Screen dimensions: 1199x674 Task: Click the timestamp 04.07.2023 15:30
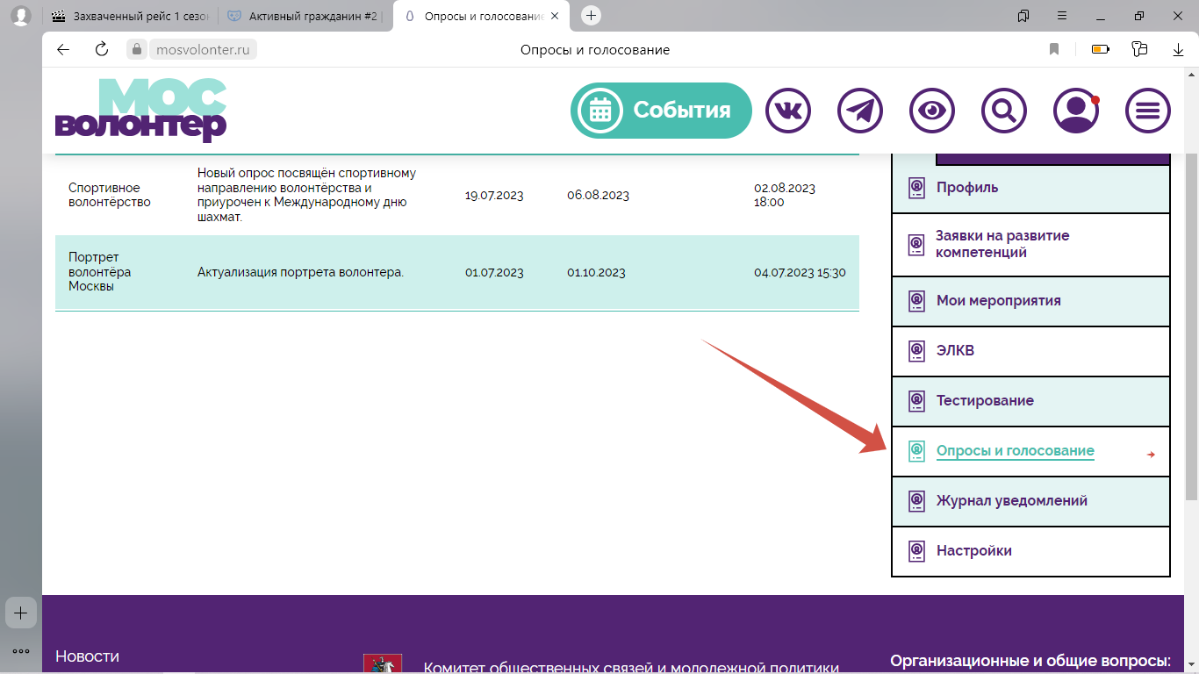click(800, 272)
